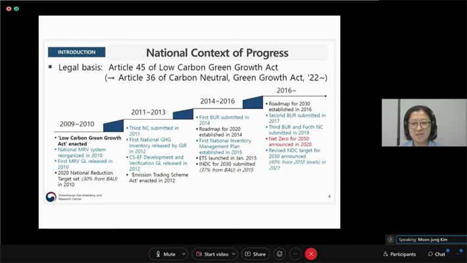This screenshot has width=467, height=263.
Task: End the meeting with the red X button
Action: coord(311,254)
